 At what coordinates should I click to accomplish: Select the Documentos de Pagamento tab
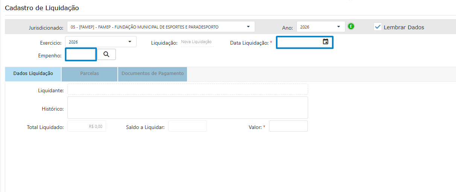click(152, 73)
